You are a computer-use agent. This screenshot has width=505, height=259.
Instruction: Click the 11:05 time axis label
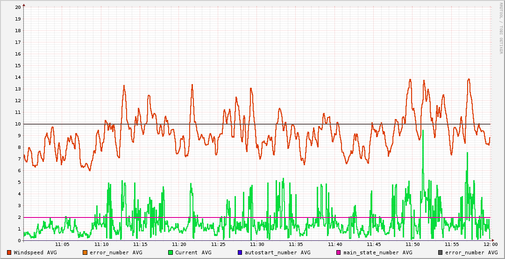point(62,245)
